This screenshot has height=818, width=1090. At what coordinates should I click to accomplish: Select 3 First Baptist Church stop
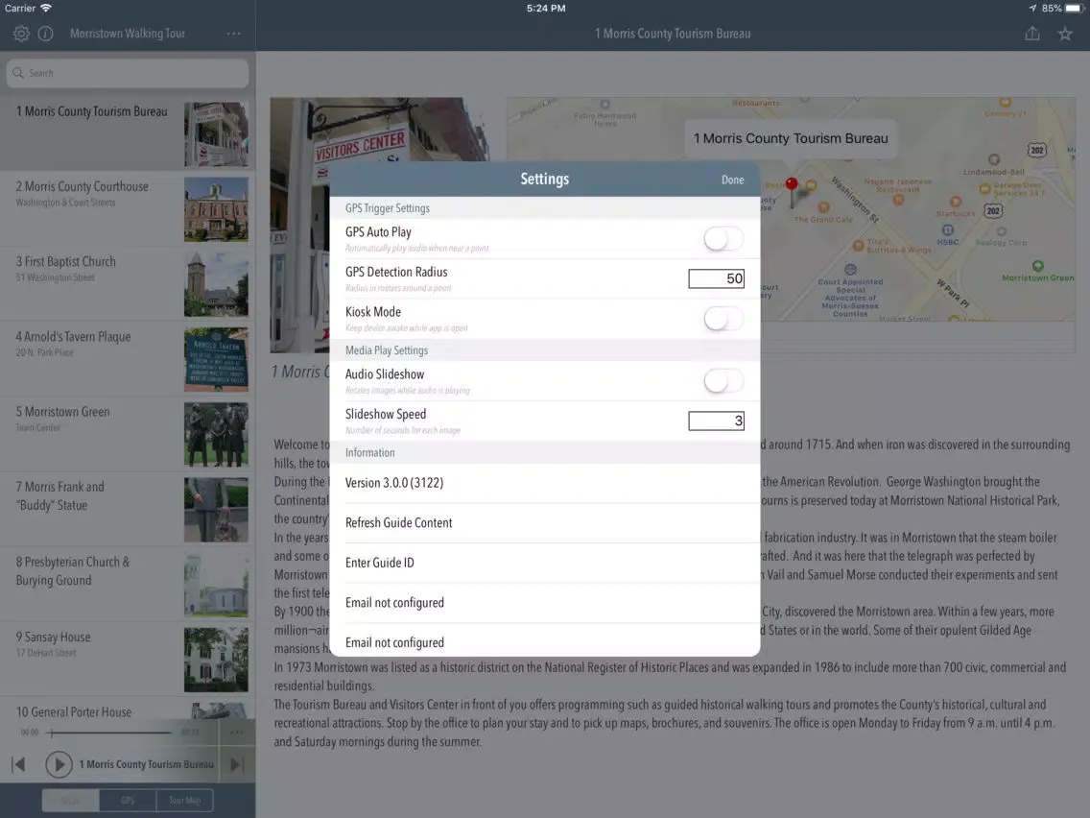[x=128, y=284]
